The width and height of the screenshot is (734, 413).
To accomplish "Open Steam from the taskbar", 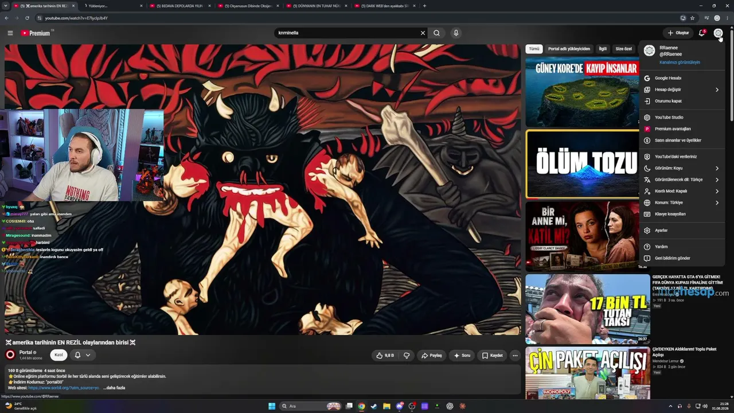I will 374,406.
